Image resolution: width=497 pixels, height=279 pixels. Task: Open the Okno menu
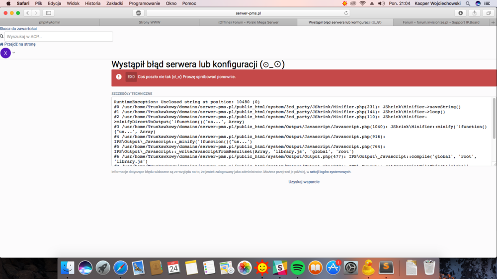pyautogui.click(x=171, y=3)
